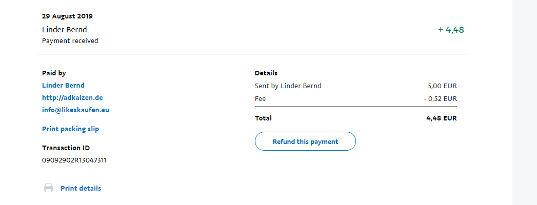The height and width of the screenshot is (205, 537).
Task: Click the Linder Bernd transaction title
Action: point(65,30)
